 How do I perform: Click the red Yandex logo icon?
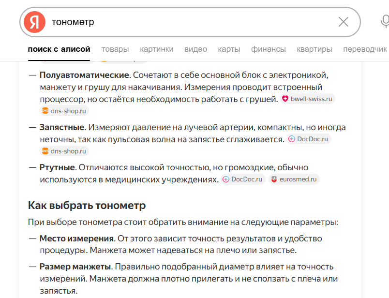point(34,22)
